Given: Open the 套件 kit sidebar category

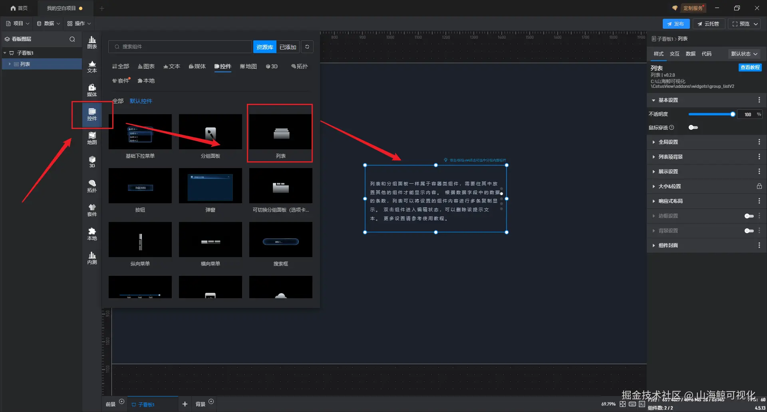Looking at the screenshot, I should click(x=92, y=210).
